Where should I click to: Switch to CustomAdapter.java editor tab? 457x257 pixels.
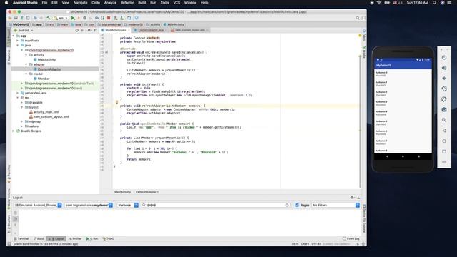151,30
